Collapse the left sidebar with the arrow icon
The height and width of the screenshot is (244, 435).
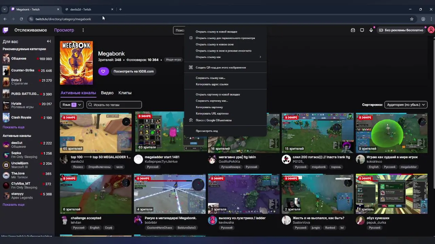49,41
